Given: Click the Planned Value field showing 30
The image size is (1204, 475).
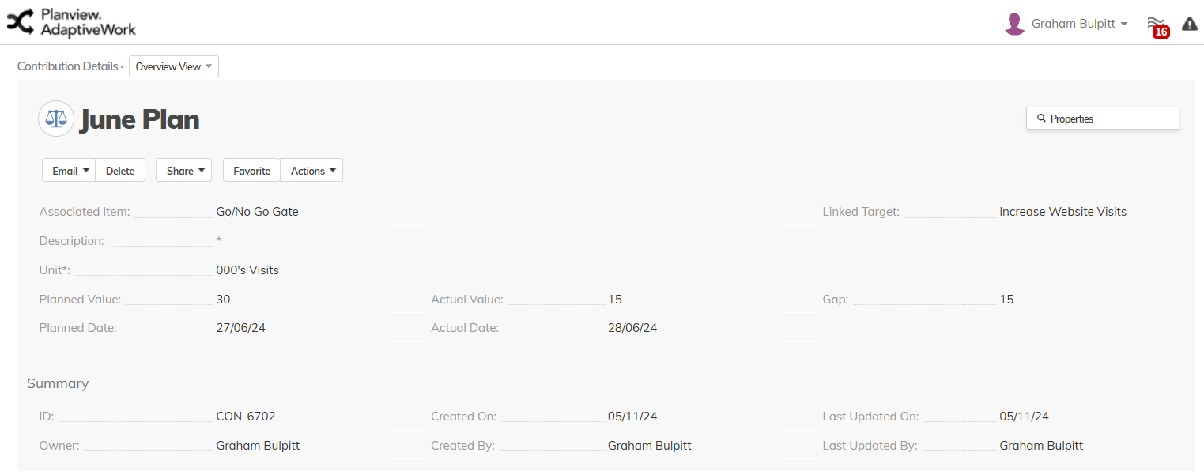Looking at the screenshot, I should 223,300.
